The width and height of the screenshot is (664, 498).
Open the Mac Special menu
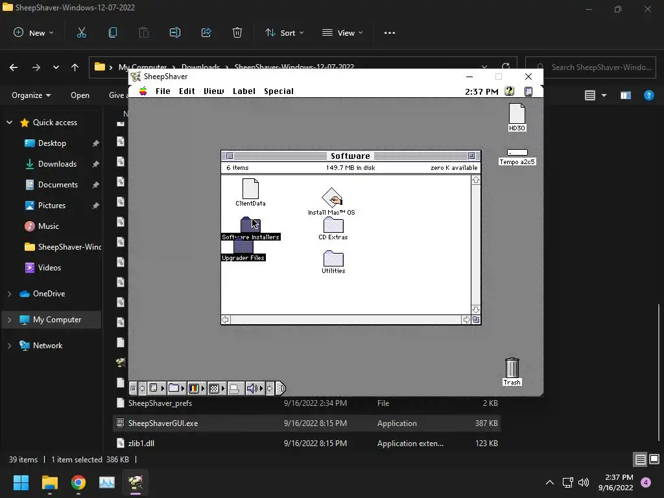tap(279, 91)
